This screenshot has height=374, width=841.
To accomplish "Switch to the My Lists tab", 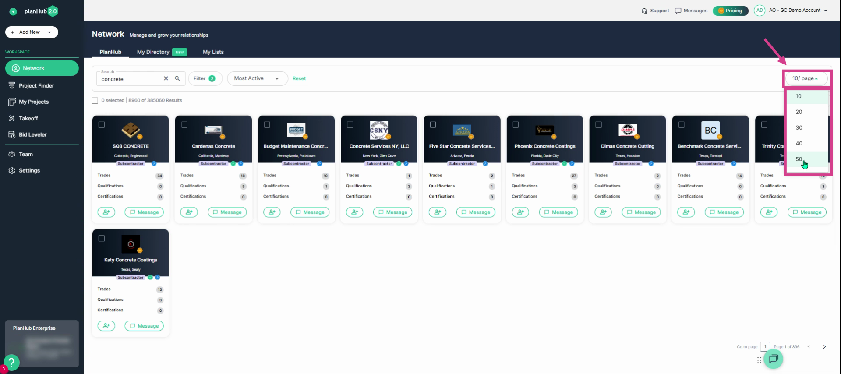I will 213,52.
